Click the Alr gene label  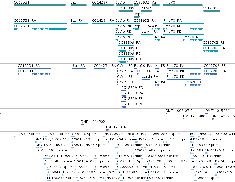[x=154, y=2]
